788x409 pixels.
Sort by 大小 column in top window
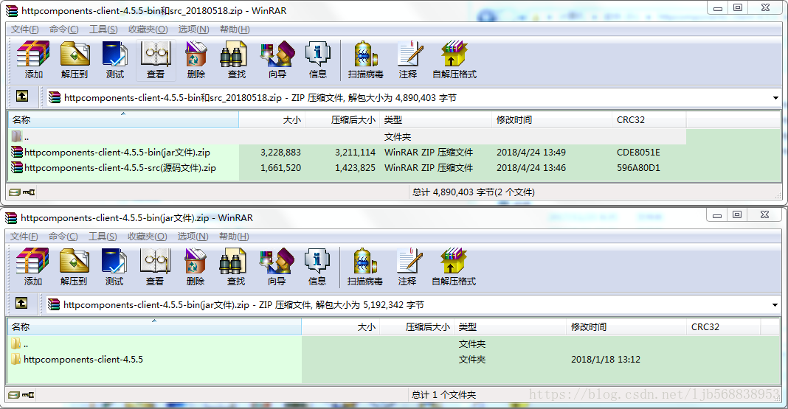point(272,120)
